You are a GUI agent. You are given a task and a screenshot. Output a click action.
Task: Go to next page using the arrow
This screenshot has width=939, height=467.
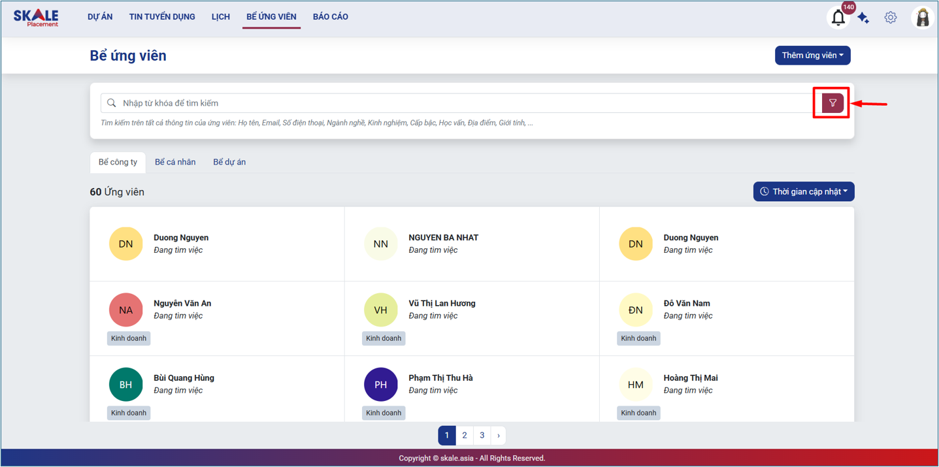click(x=499, y=435)
